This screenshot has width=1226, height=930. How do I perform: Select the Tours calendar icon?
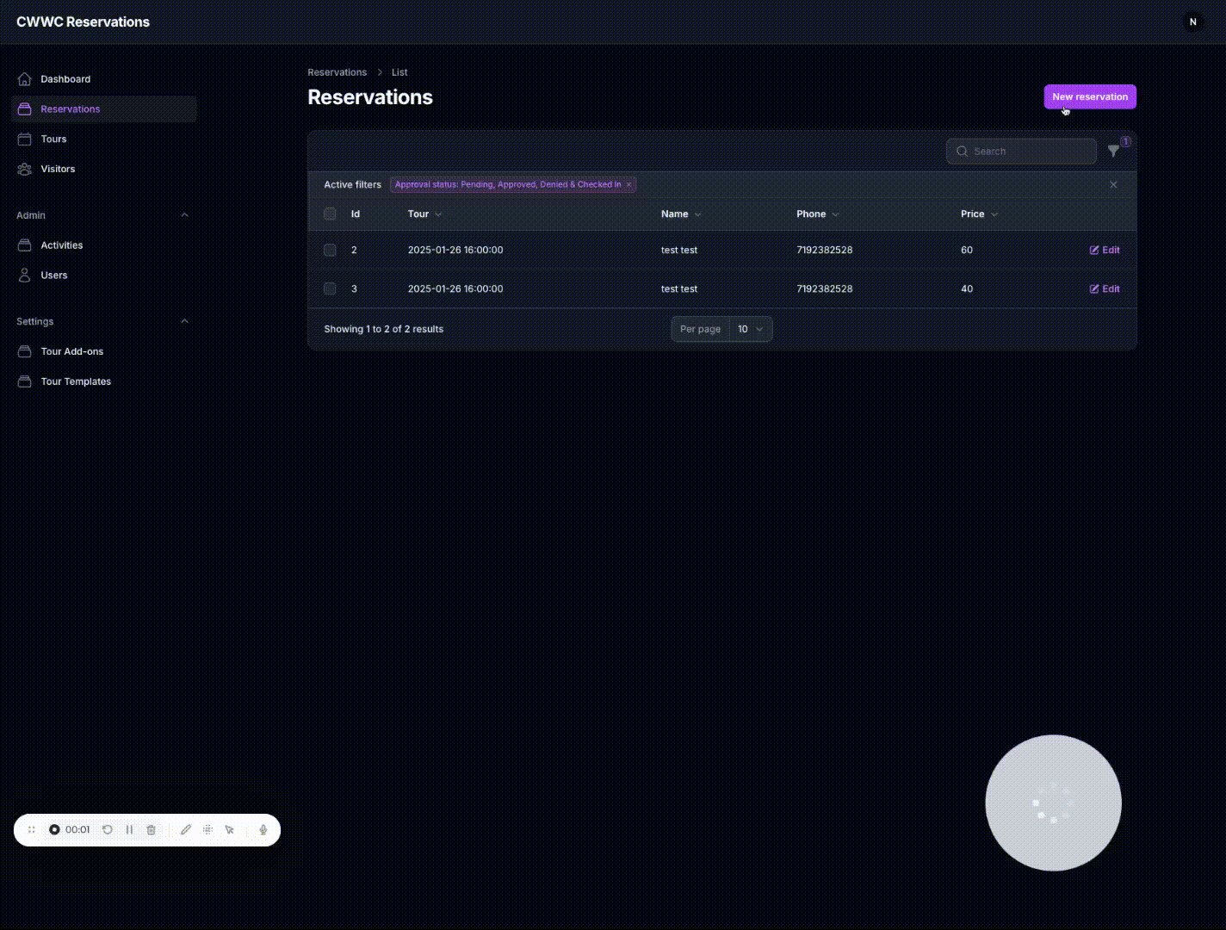coord(24,139)
